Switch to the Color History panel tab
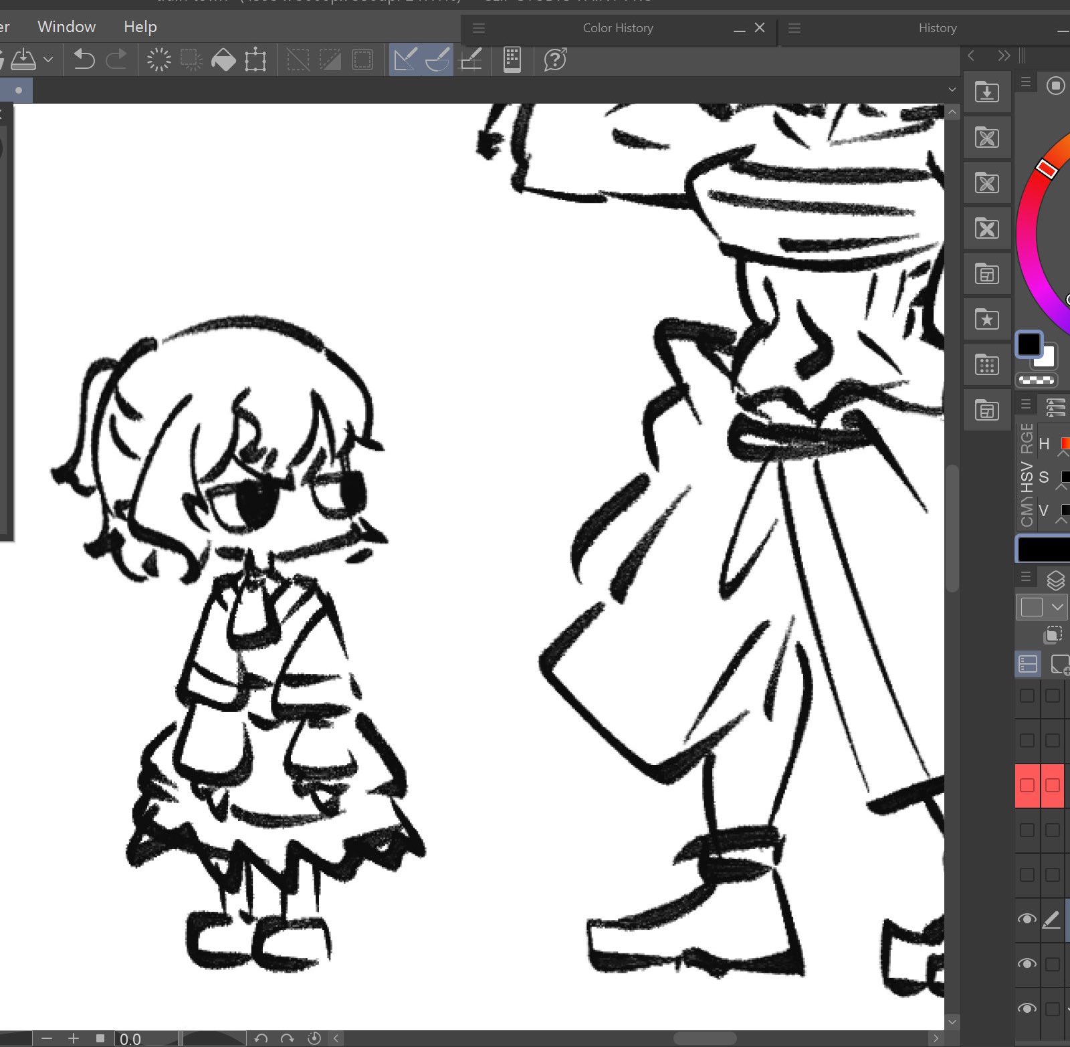 [618, 28]
